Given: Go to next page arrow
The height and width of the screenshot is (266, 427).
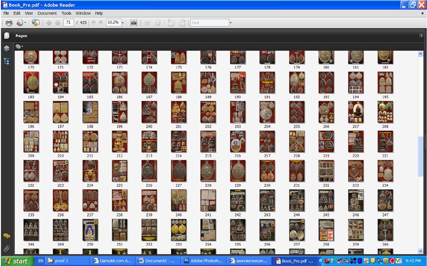Looking at the screenshot, I should coord(57,23).
